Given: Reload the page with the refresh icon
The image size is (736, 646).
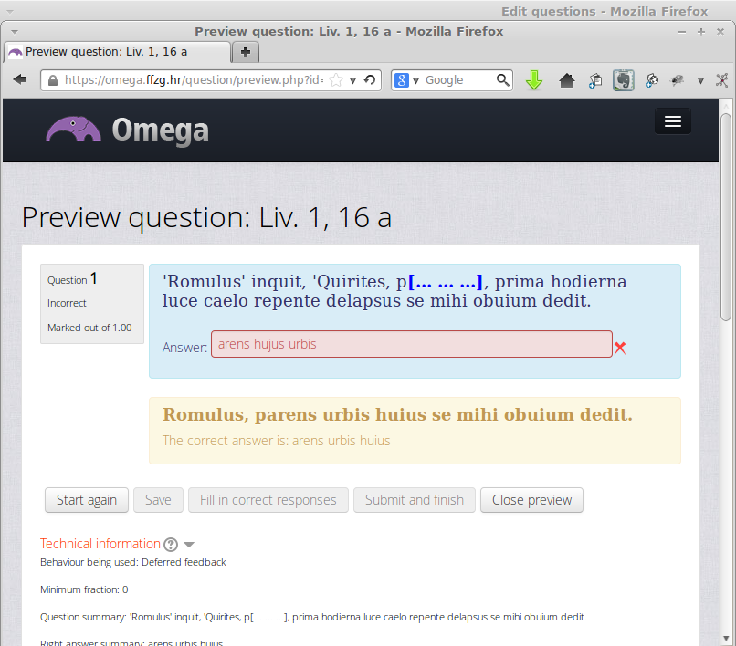Looking at the screenshot, I should click(370, 79).
